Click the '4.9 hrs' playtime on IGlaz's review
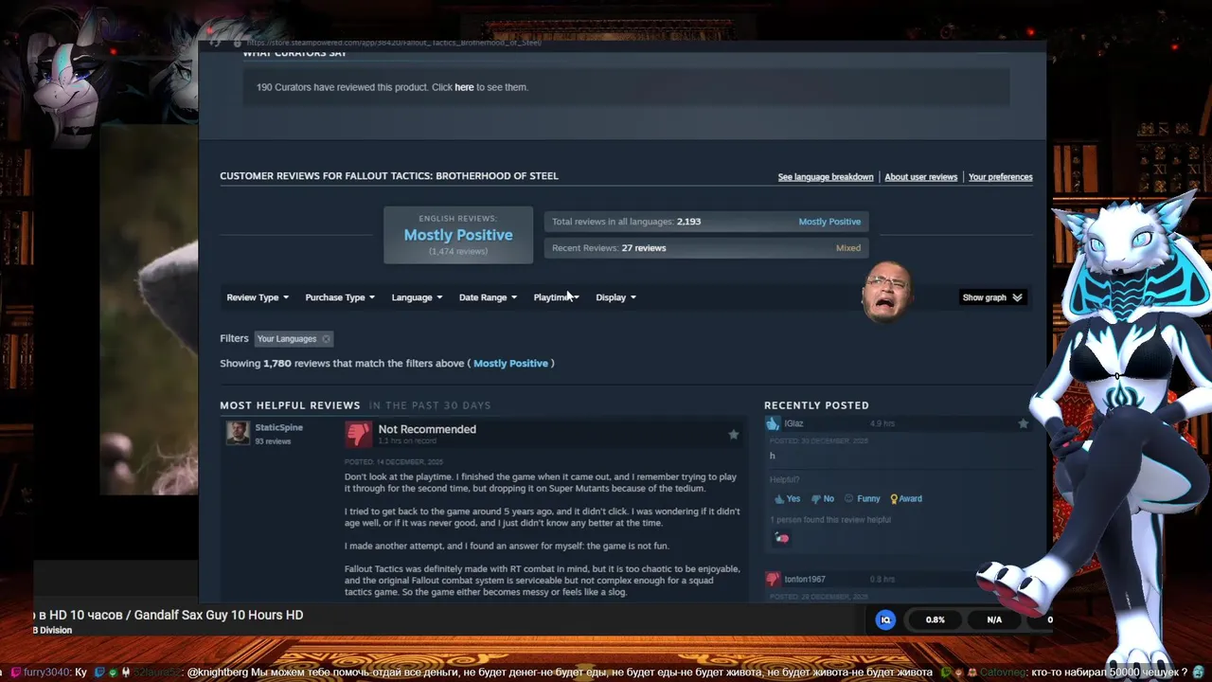Viewport: 1212px width, 682px height. [x=882, y=423]
